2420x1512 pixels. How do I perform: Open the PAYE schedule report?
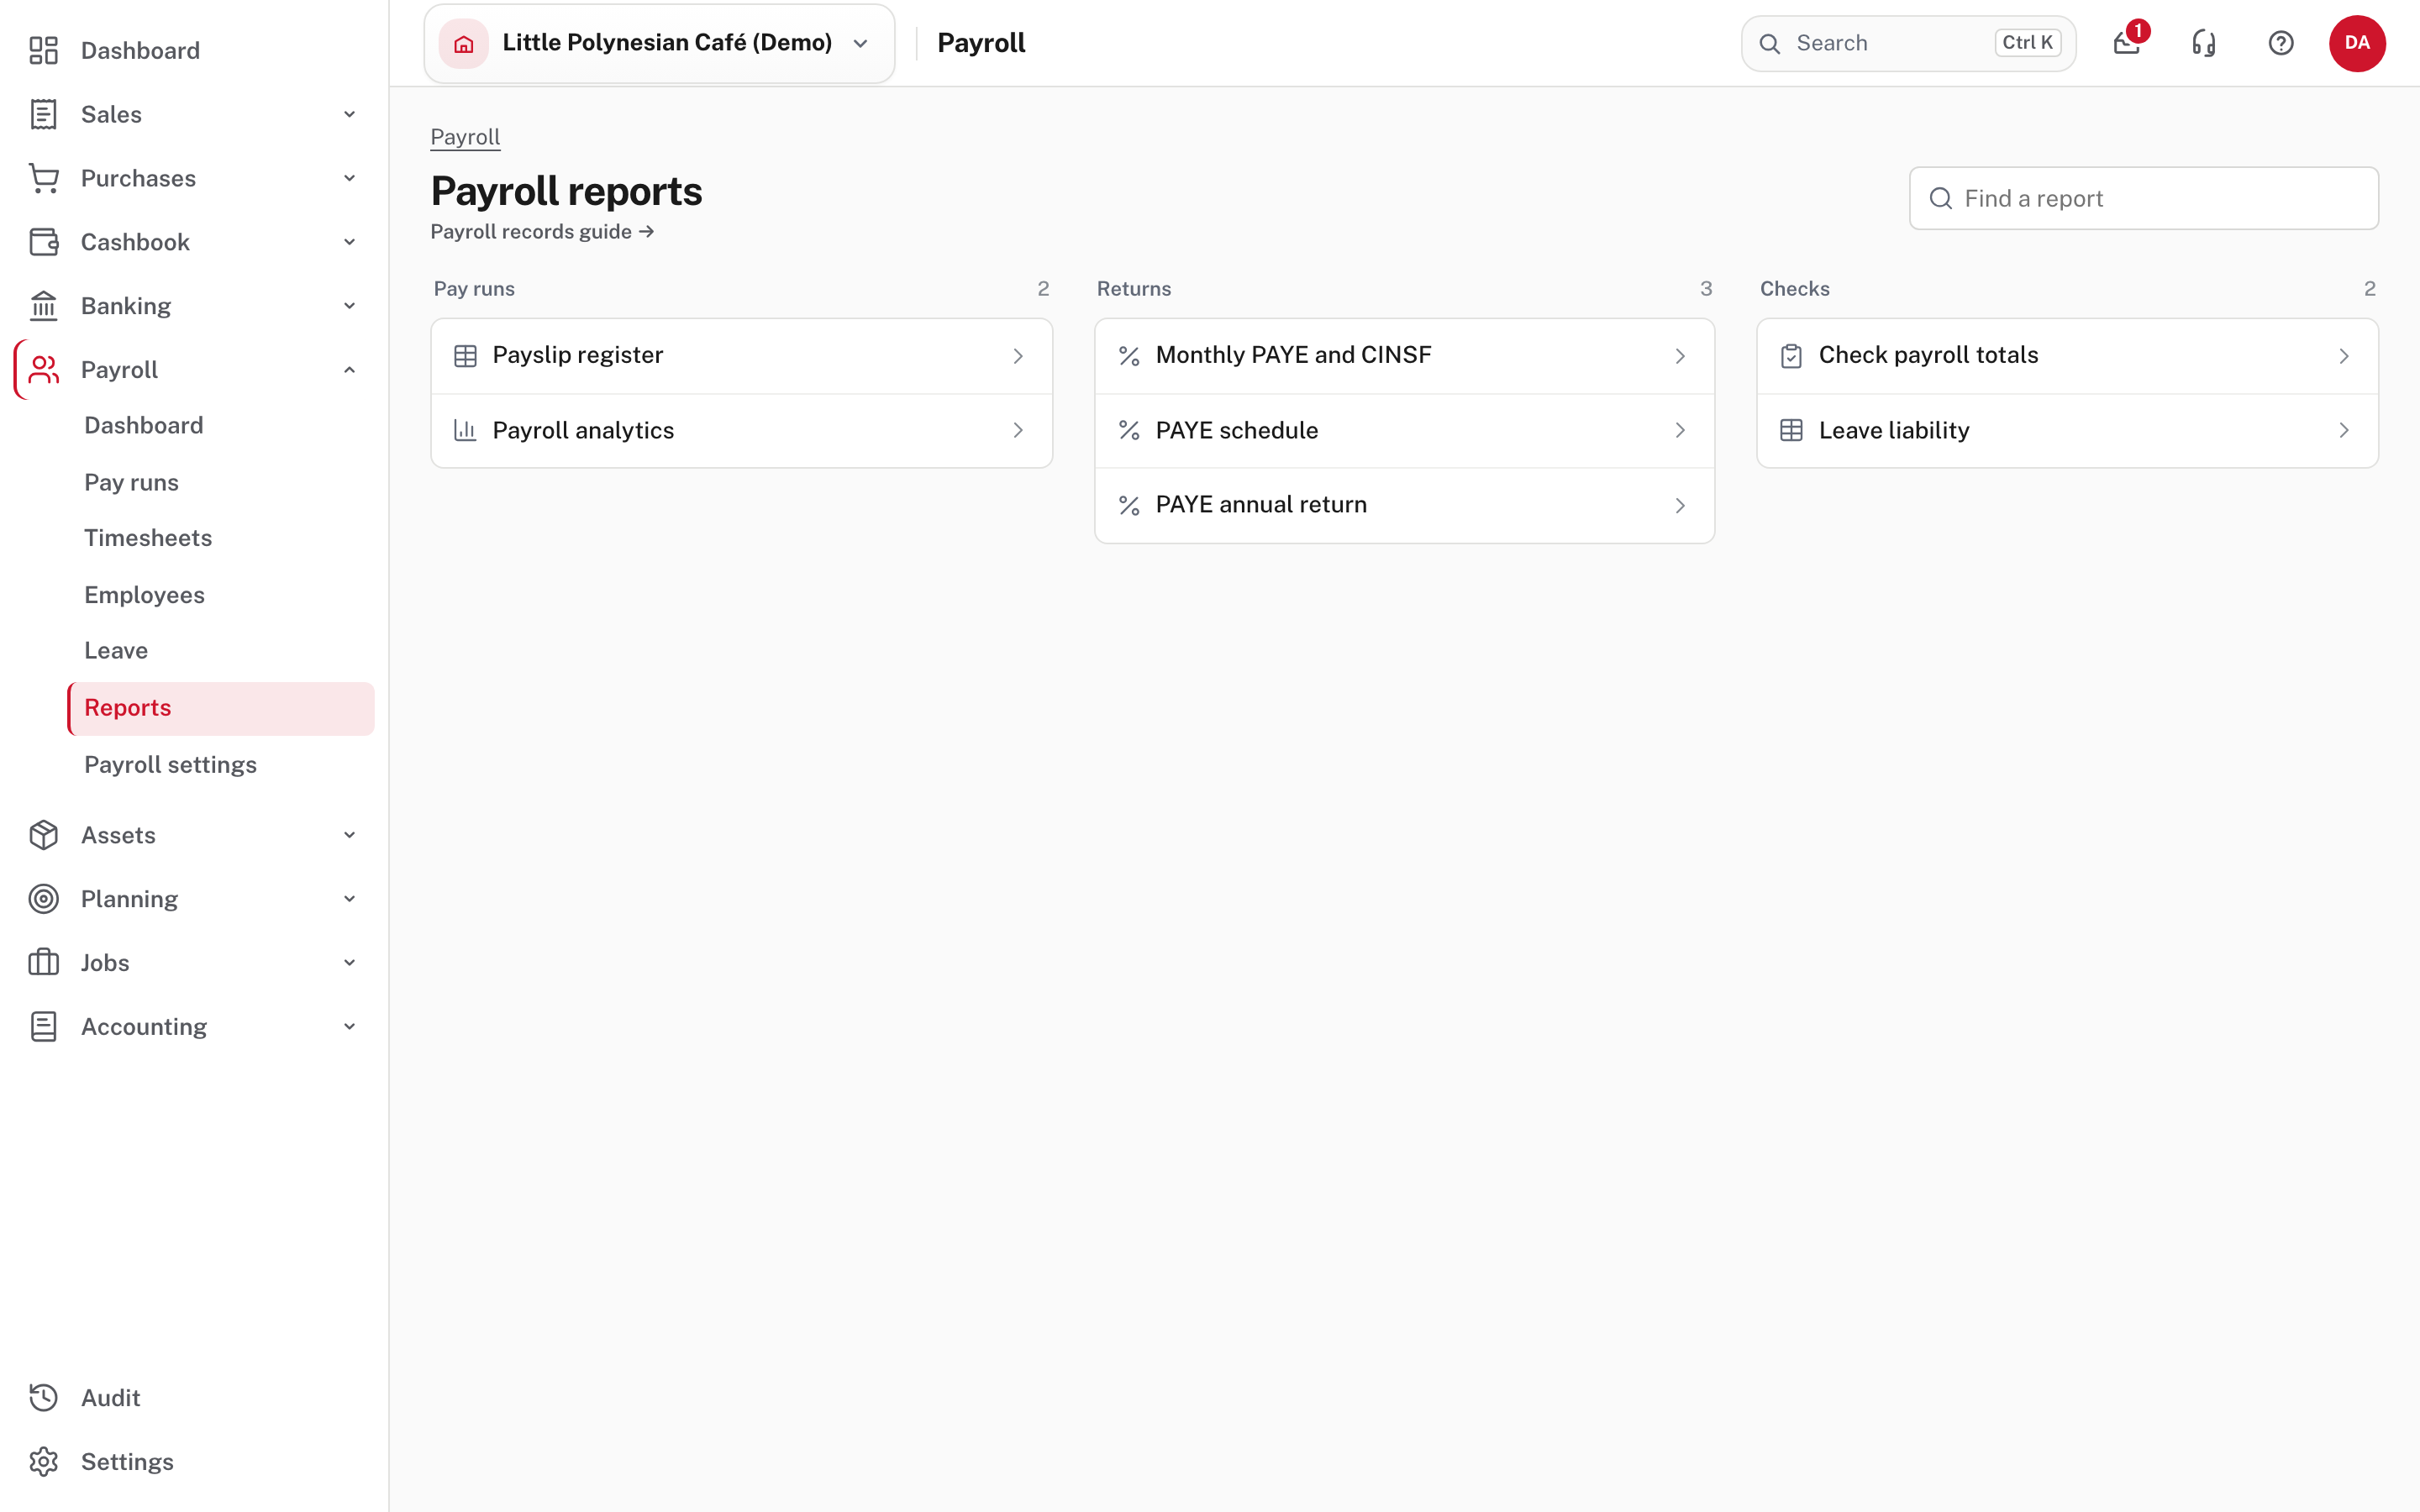point(1404,430)
